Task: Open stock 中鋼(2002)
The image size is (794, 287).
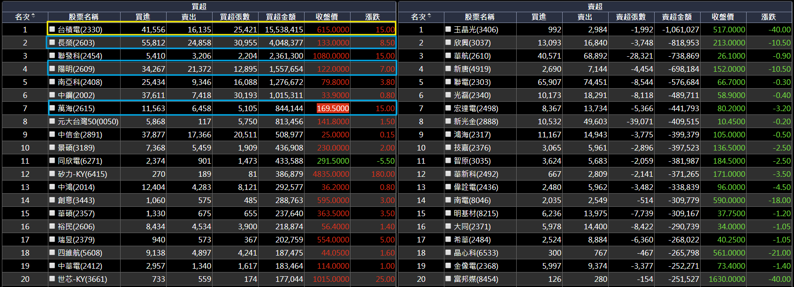Action: pyautogui.click(x=76, y=95)
